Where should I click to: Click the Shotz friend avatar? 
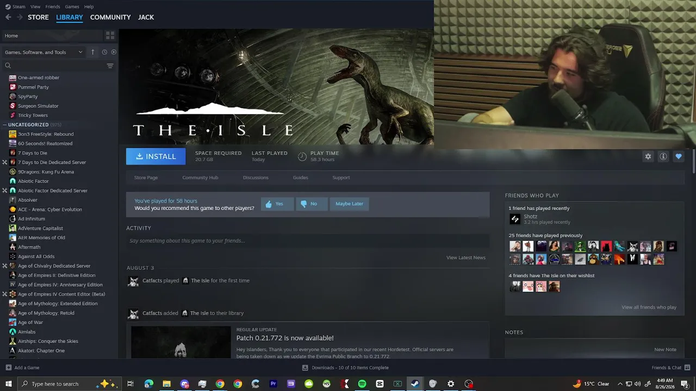515,219
